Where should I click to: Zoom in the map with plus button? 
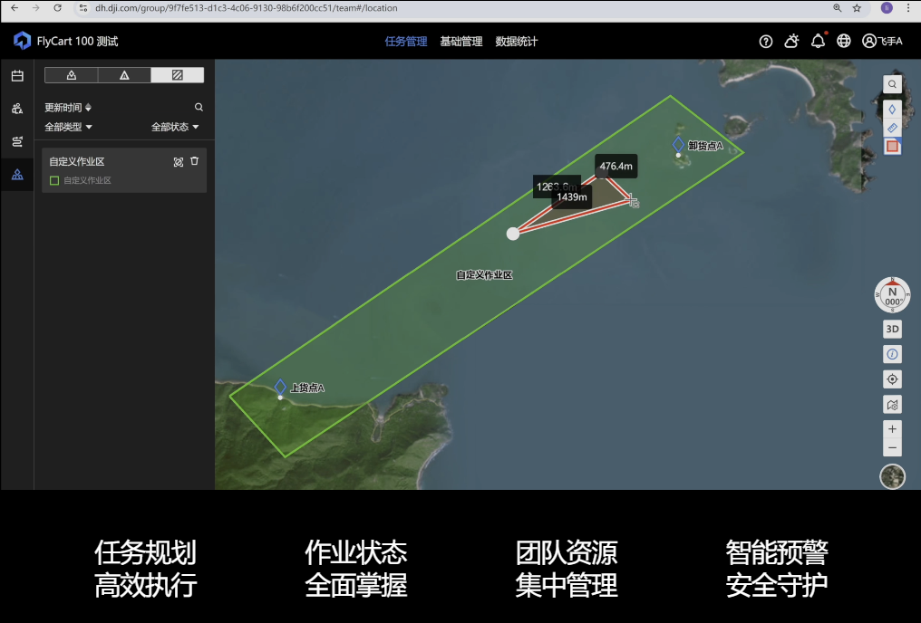tap(892, 429)
